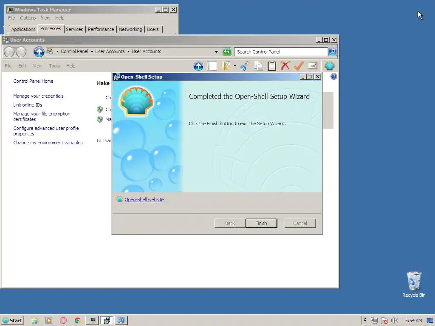The height and width of the screenshot is (326, 435).
Task: Click the clock showing 5:54 AM
Action: click(414, 321)
